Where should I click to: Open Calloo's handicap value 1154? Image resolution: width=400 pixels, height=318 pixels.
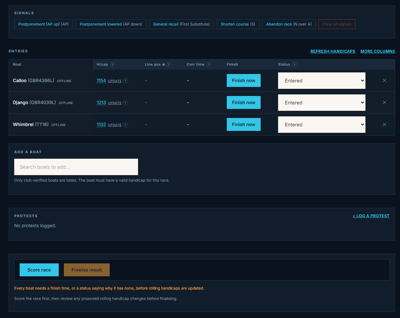tap(101, 80)
